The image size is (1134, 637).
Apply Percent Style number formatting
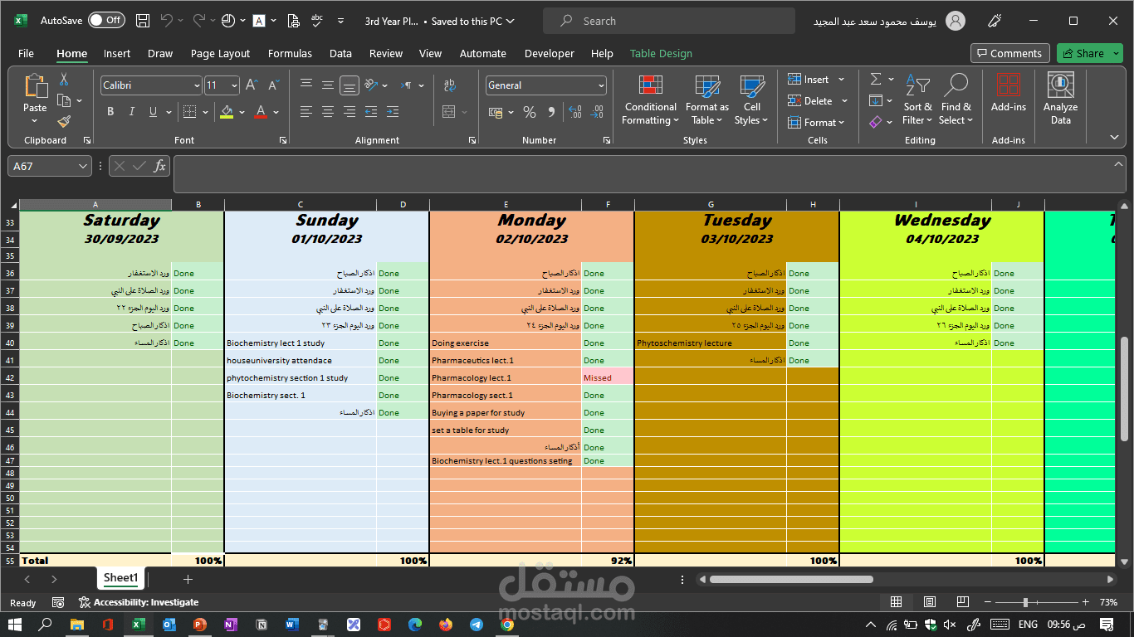point(529,112)
